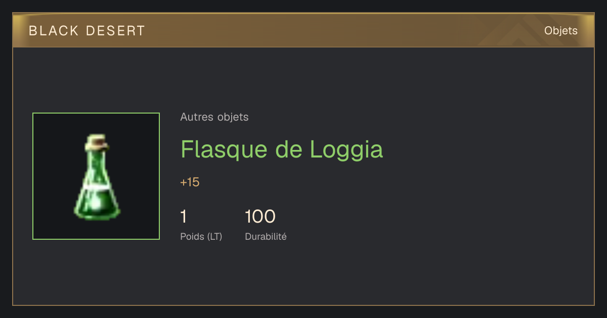
Task: Click the Poids (LT) label
Action: pyautogui.click(x=201, y=236)
